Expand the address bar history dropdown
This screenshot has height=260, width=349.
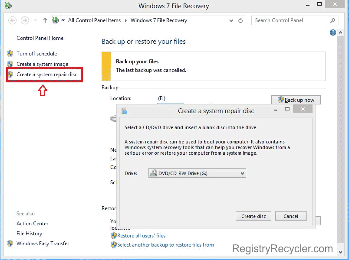point(231,21)
